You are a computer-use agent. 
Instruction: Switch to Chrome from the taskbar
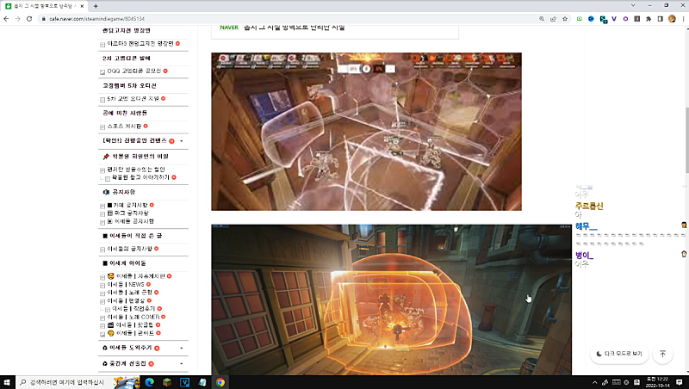coord(220,382)
